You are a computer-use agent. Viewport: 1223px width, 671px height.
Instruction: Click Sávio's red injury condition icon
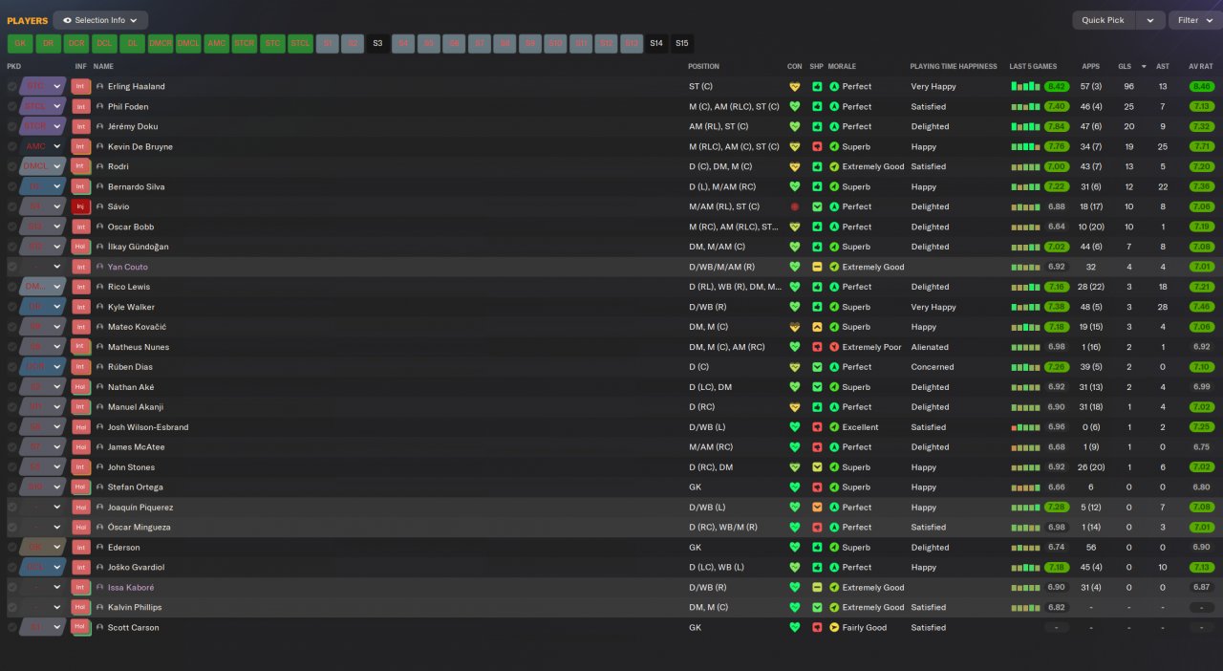[x=794, y=206]
